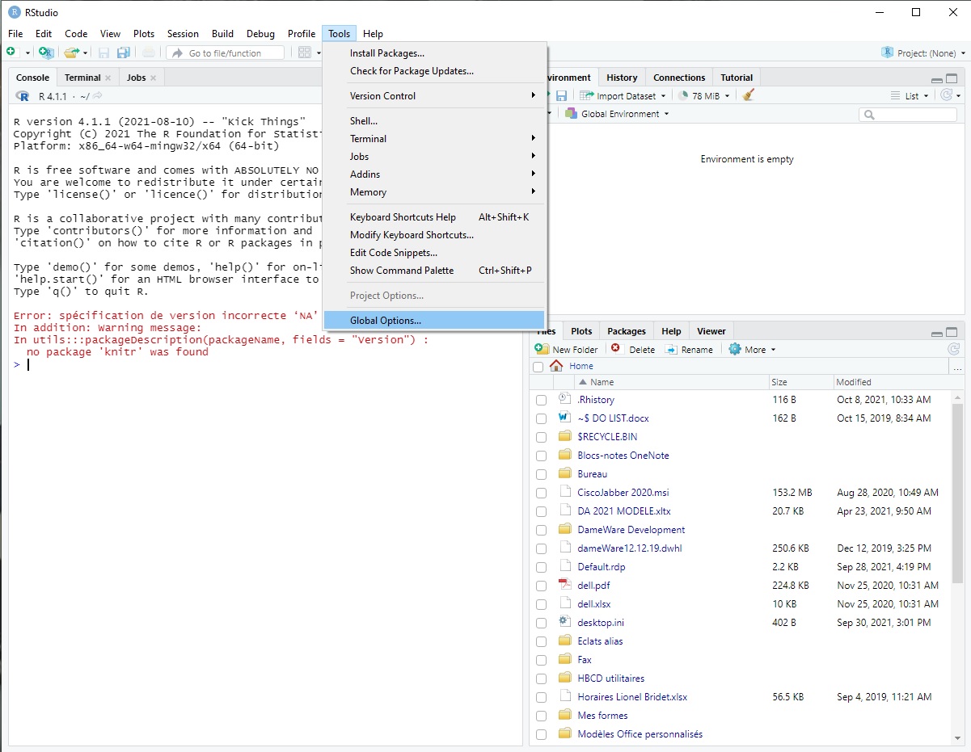Click the Save All documents icon
Viewport: 971px width, 752px height.
point(124,53)
